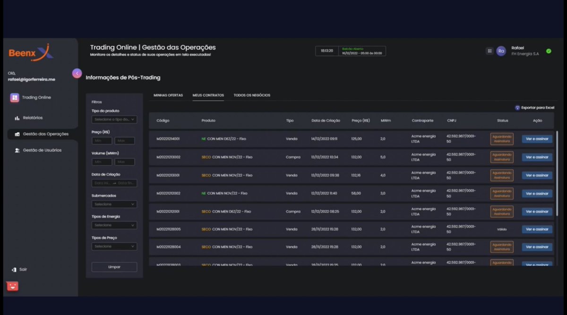The height and width of the screenshot is (315, 567).
Task: Click the Preço Min input field
Action: coord(102,141)
